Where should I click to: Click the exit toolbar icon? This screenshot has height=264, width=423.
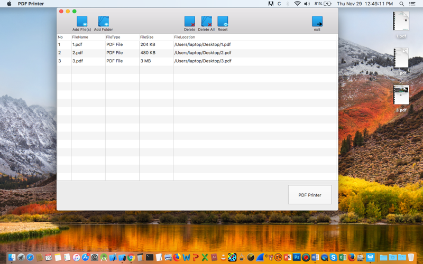[x=317, y=21]
